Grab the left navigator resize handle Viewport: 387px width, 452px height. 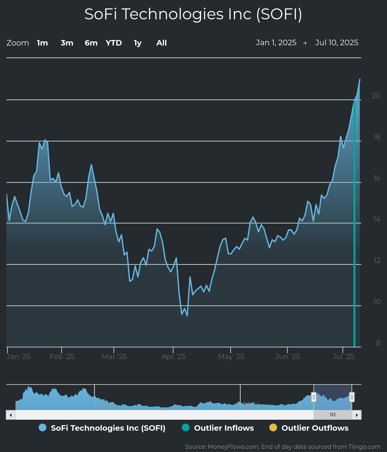(x=314, y=397)
